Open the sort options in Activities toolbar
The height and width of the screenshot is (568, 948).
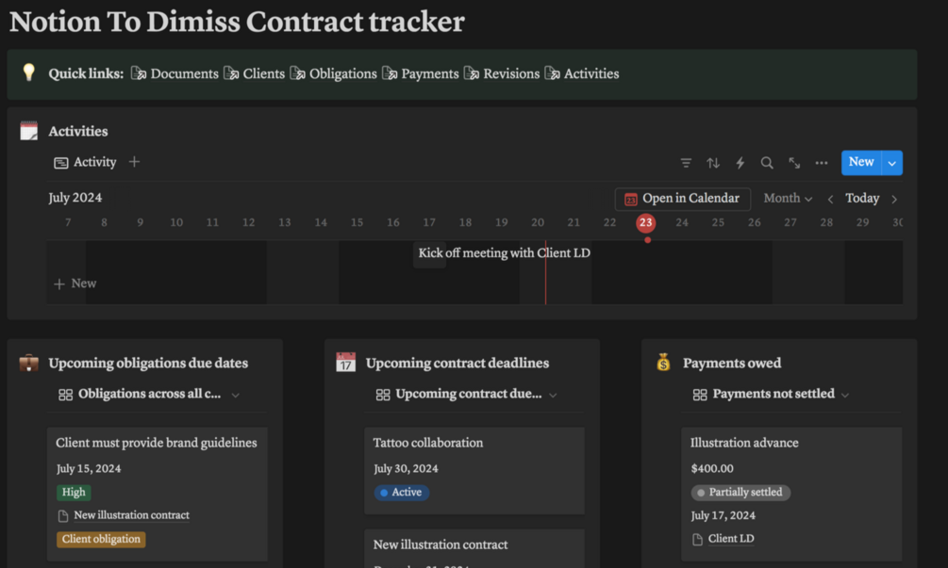click(713, 162)
